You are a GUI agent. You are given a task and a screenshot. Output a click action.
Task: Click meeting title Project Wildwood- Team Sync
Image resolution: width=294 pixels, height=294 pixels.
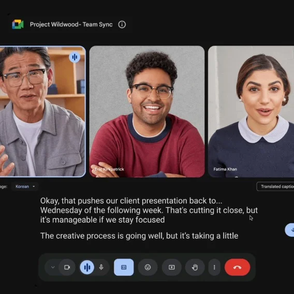pyautogui.click(x=71, y=24)
